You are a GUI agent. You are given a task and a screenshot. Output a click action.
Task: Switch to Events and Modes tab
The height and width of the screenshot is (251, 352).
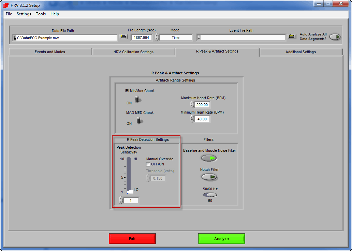pyautogui.click(x=50, y=52)
